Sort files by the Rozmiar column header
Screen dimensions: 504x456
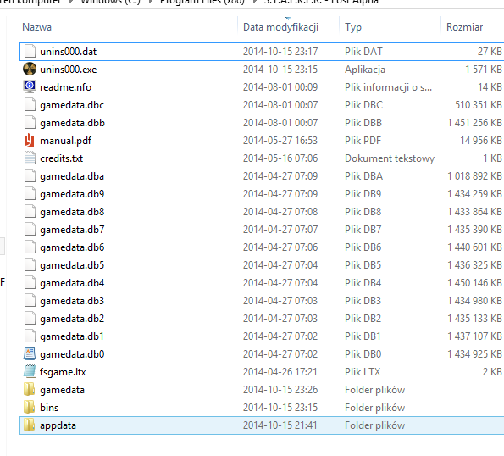coord(464,27)
